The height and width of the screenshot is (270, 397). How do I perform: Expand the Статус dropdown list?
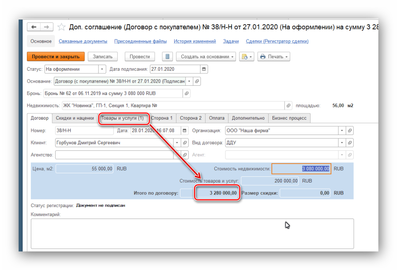102,69
